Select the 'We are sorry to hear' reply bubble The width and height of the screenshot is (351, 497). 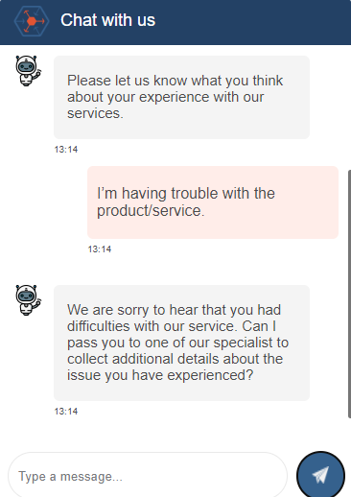click(x=181, y=343)
